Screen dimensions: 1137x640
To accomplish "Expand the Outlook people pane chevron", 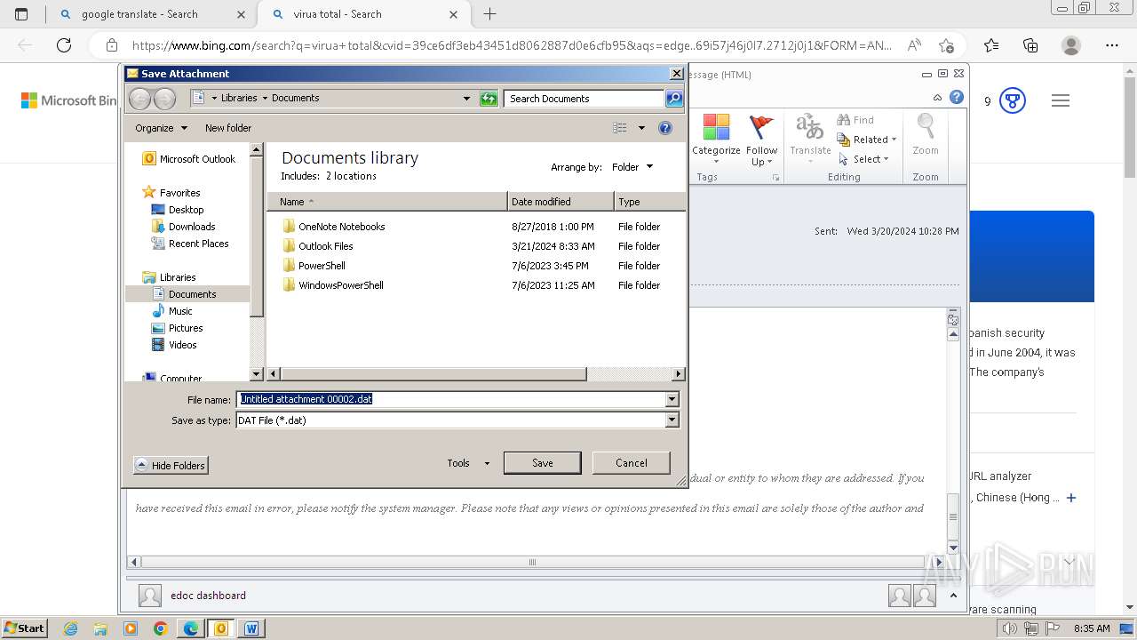I will pos(953,596).
